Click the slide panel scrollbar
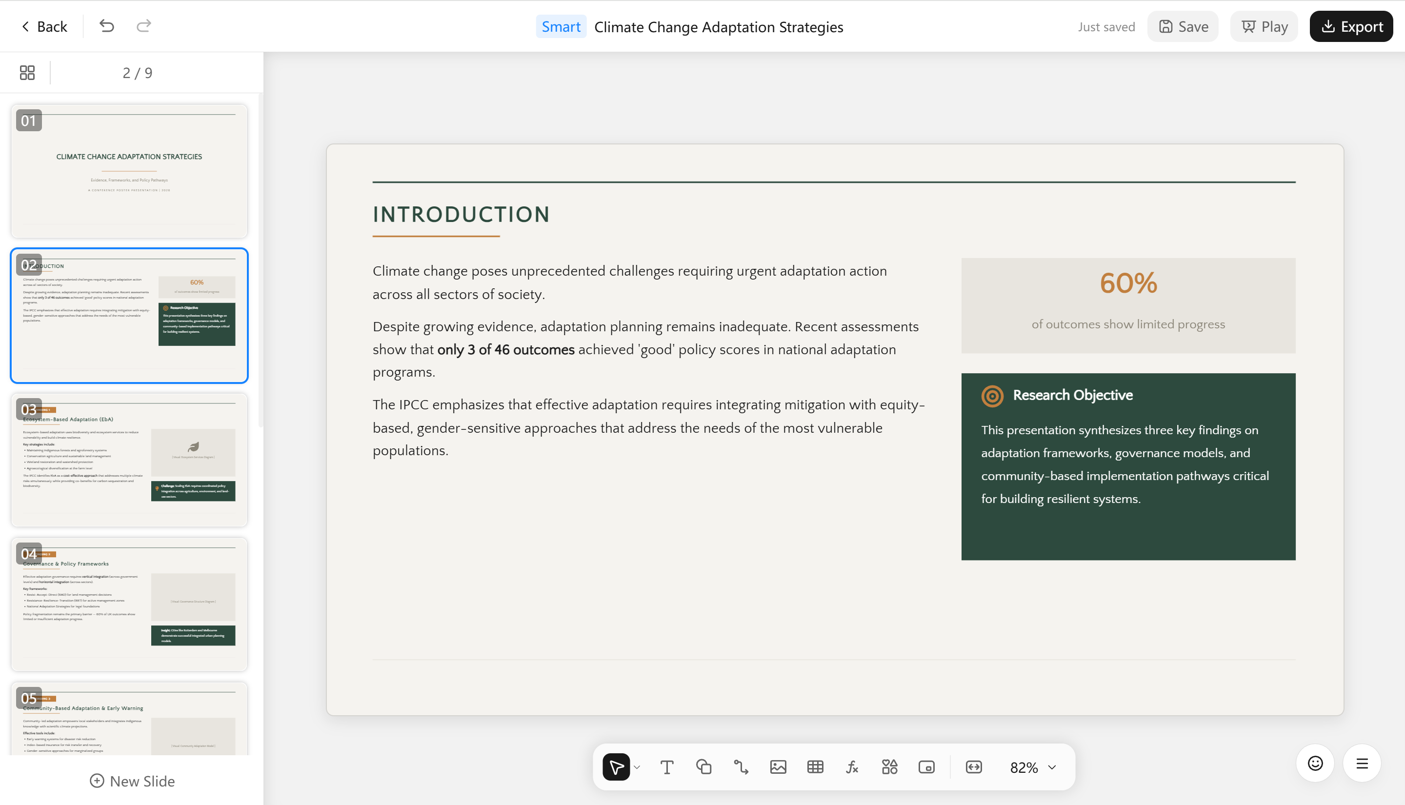This screenshot has width=1405, height=805. [261, 260]
